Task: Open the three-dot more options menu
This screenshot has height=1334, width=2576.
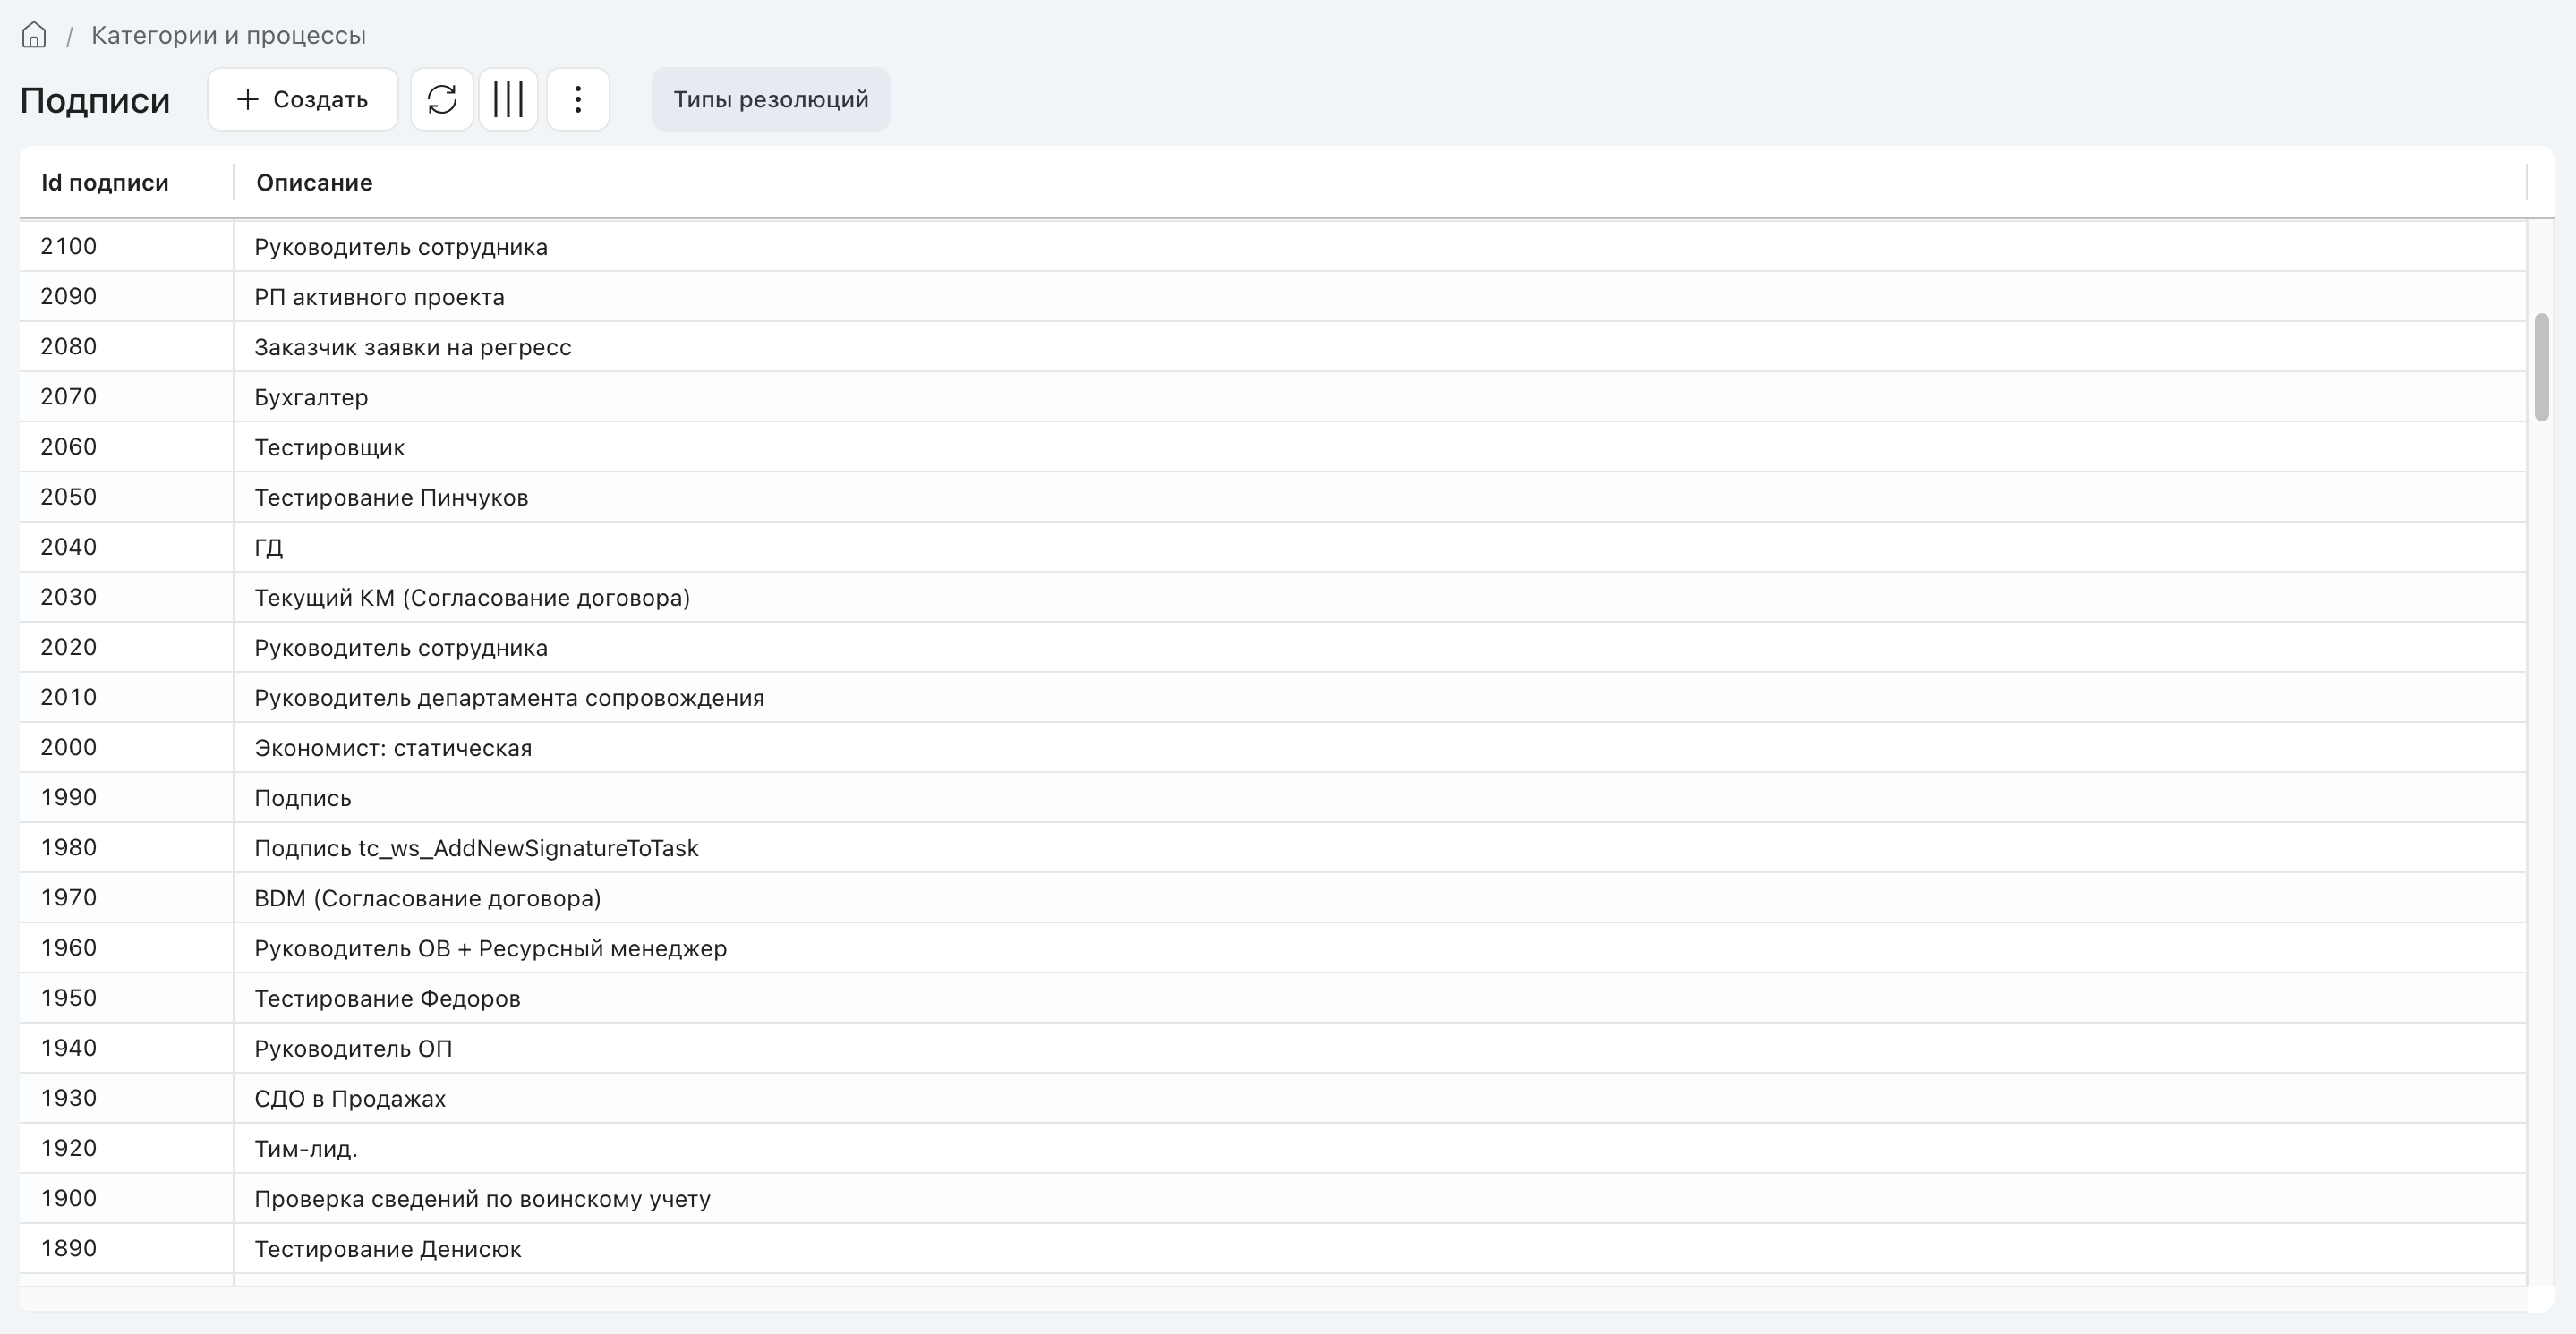Action: pos(578,99)
